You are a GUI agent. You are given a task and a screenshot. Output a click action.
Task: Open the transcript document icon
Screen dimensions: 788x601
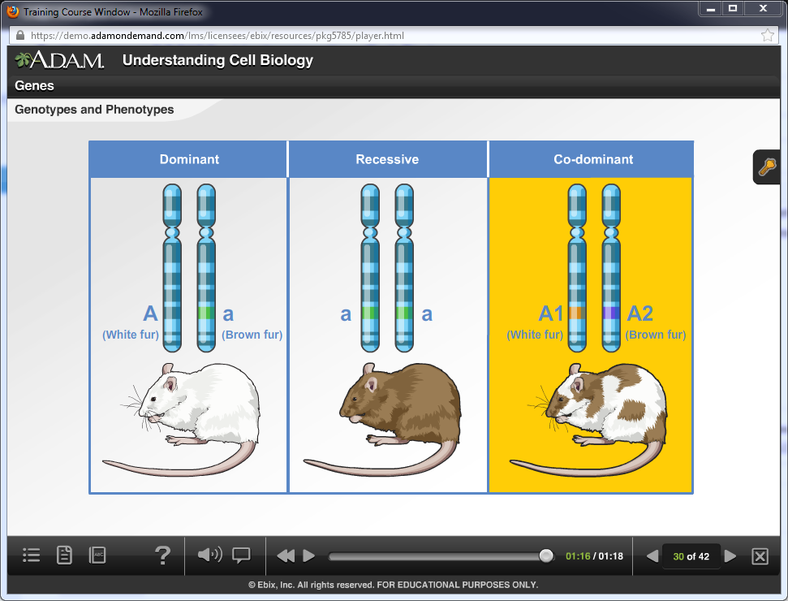tap(64, 556)
